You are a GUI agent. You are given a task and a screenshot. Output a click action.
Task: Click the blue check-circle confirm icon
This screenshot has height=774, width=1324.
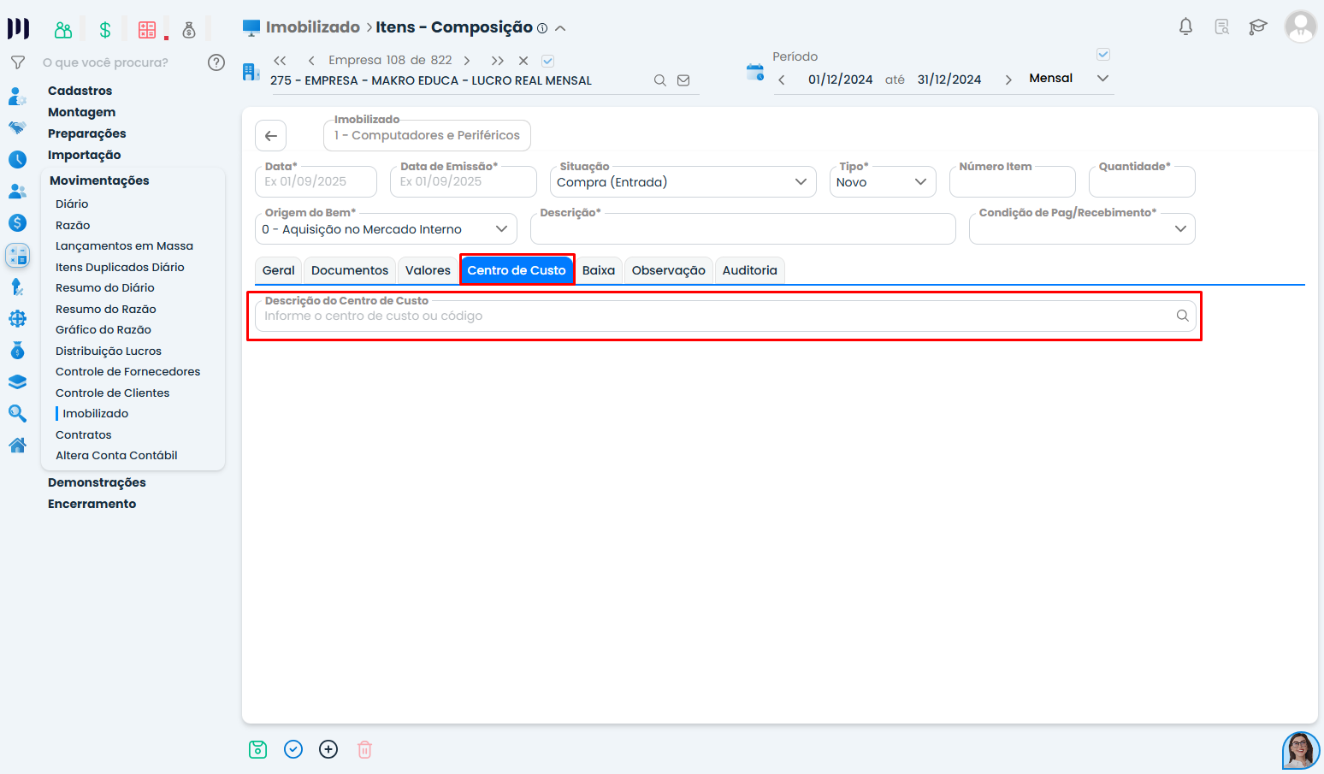click(293, 750)
